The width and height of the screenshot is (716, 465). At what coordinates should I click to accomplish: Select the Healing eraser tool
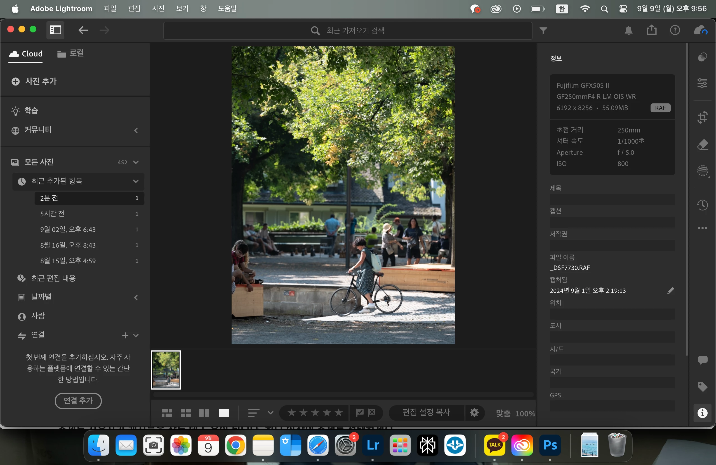click(x=702, y=145)
